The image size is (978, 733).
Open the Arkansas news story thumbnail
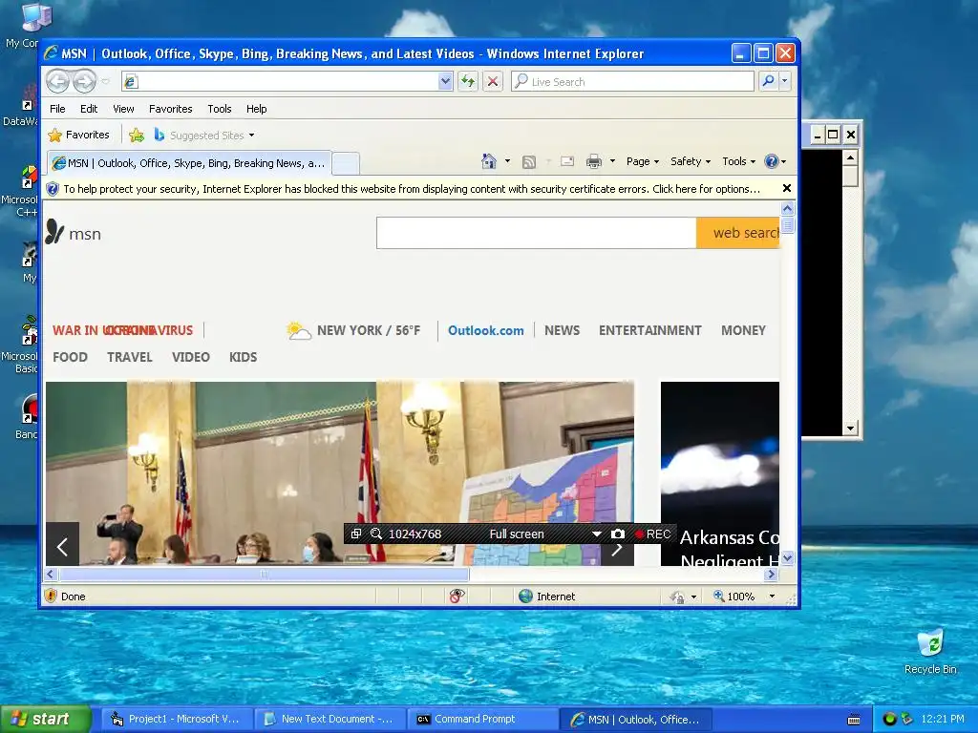point(720,473)
